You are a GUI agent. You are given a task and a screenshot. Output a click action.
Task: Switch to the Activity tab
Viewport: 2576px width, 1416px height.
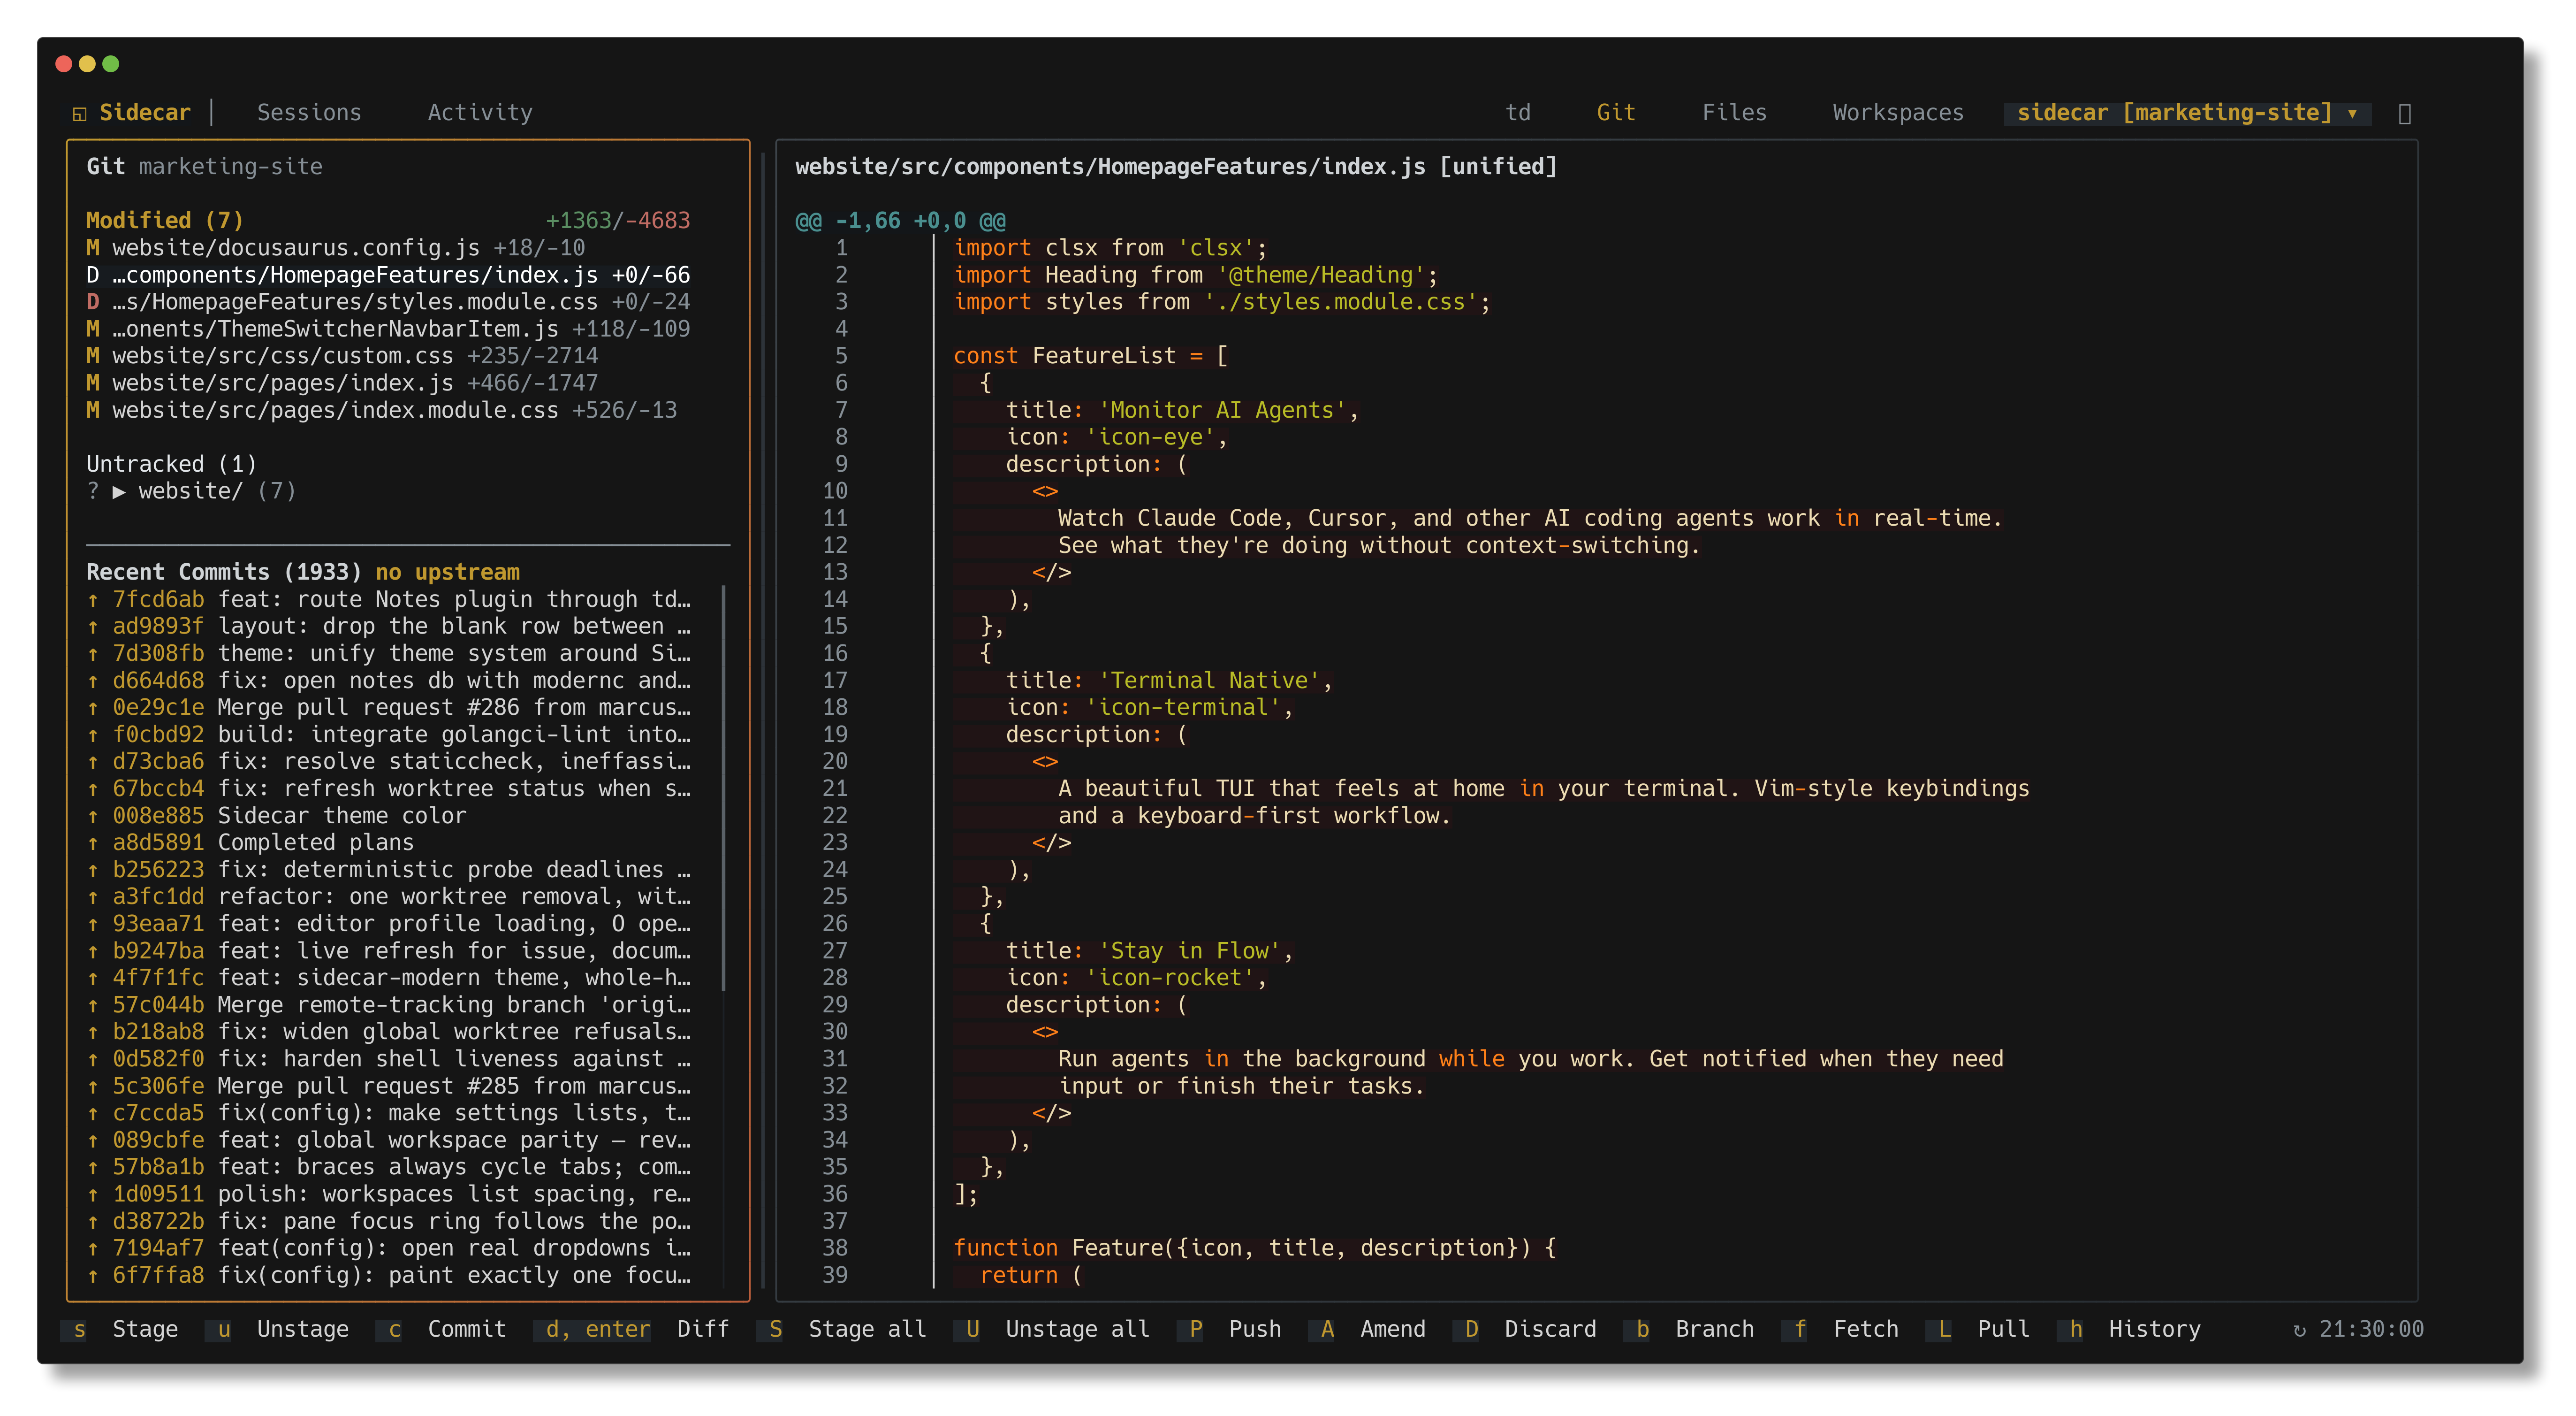point(480,112)
